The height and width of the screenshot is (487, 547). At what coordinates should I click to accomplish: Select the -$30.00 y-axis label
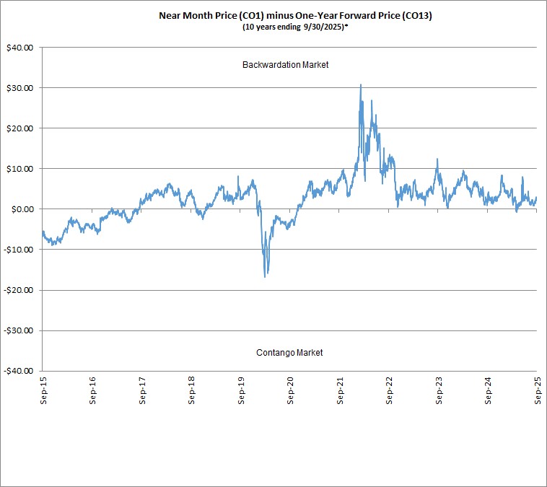[19, 330]
